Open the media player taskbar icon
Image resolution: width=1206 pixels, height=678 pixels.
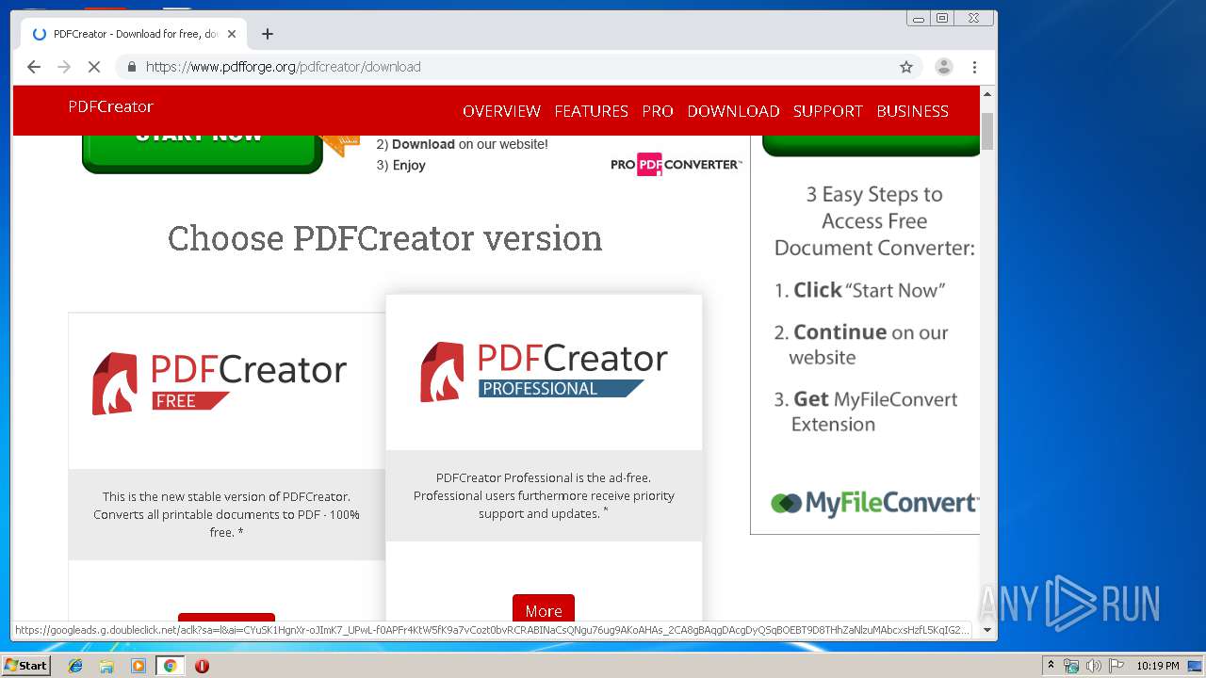click(x=139, y=666)
